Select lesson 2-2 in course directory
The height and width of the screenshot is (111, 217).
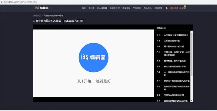[171, 61]
